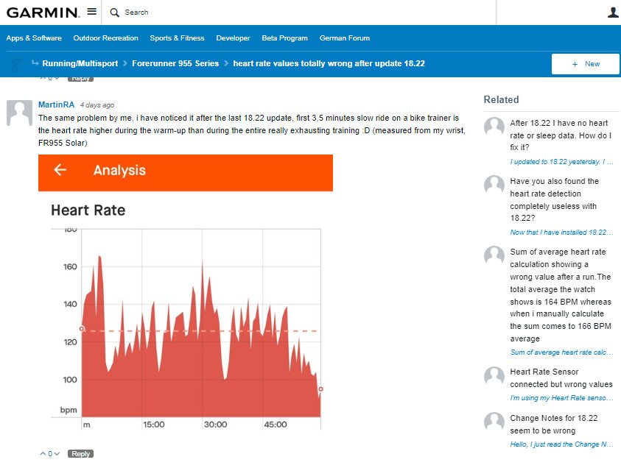Click the running figure forum icon
Viewport: 621px width, 468px height.
click(x=16, y=64)
